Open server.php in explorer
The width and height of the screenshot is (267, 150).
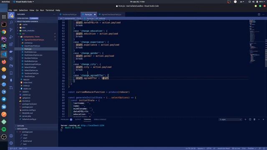[26, 116]
